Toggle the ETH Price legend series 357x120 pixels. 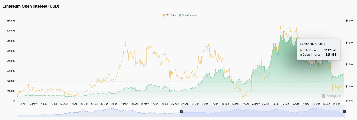pos(171,15)
